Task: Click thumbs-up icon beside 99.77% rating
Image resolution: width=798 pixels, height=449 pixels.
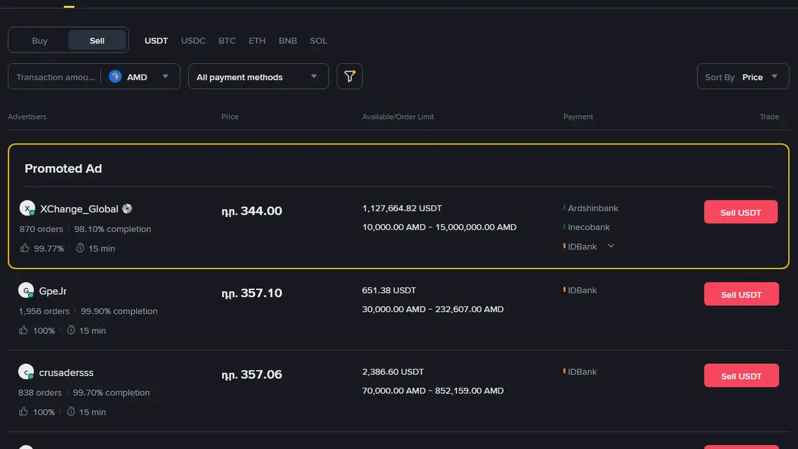Action: point(25,248)
